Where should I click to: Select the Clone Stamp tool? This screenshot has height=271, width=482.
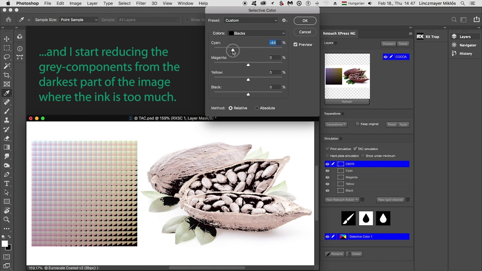click(x=7, y=120)
